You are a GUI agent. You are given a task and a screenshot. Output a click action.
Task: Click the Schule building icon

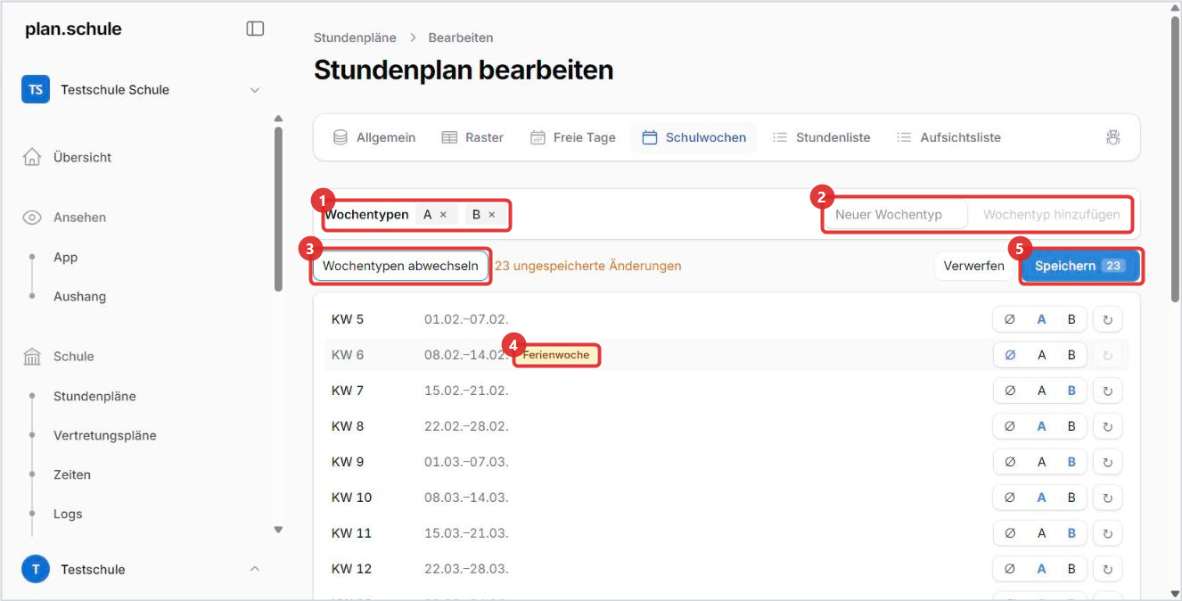coord(32,357)
